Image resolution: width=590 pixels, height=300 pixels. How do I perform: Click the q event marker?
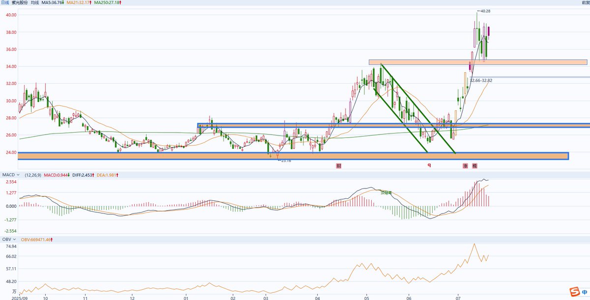(429, 166)
